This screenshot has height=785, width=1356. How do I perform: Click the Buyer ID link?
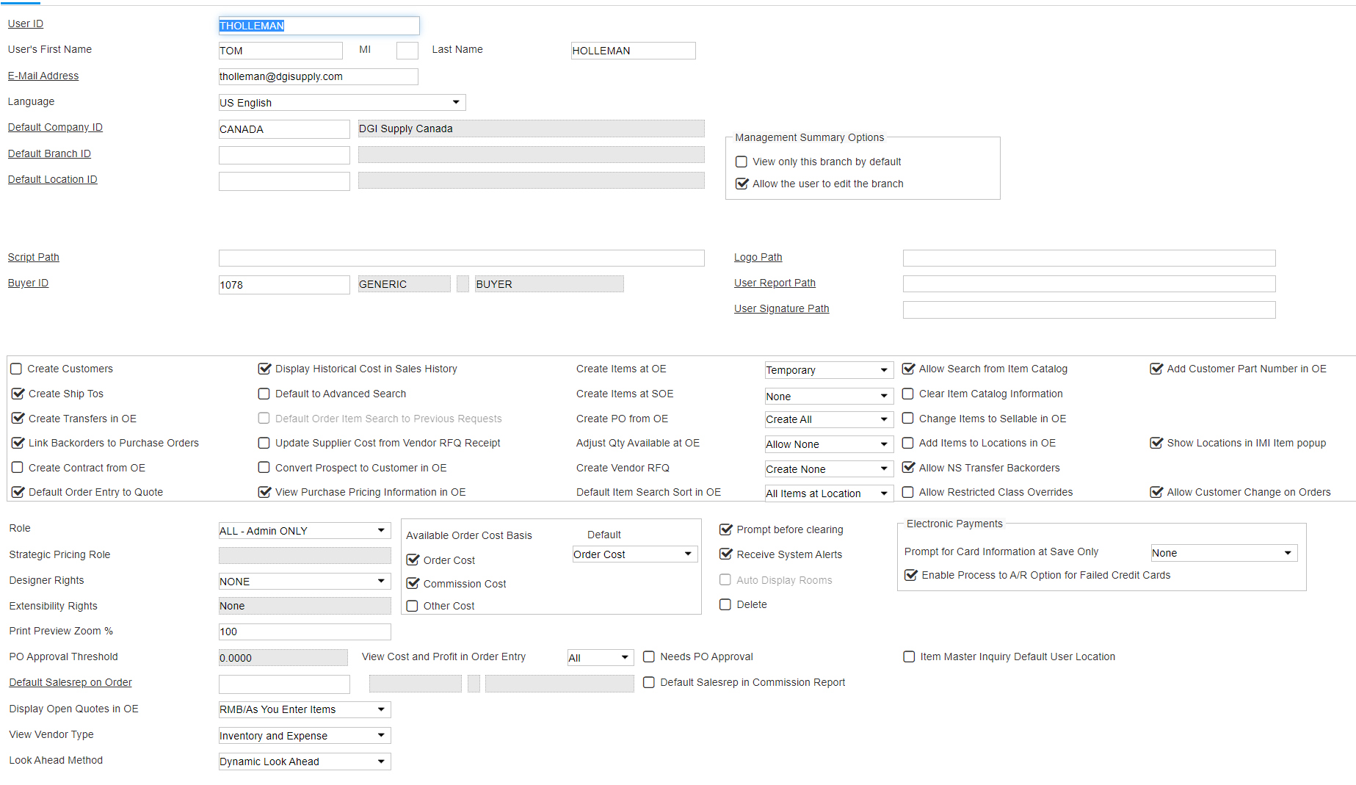[x=28, y=283]
